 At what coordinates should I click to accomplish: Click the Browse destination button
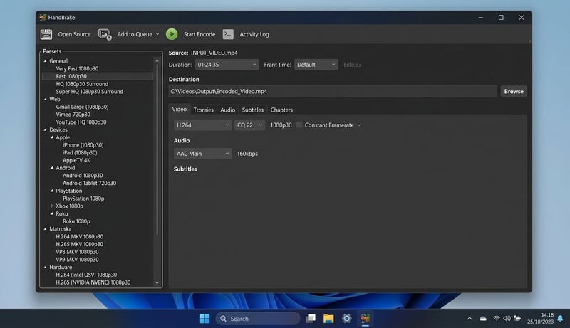pos(514,92)
